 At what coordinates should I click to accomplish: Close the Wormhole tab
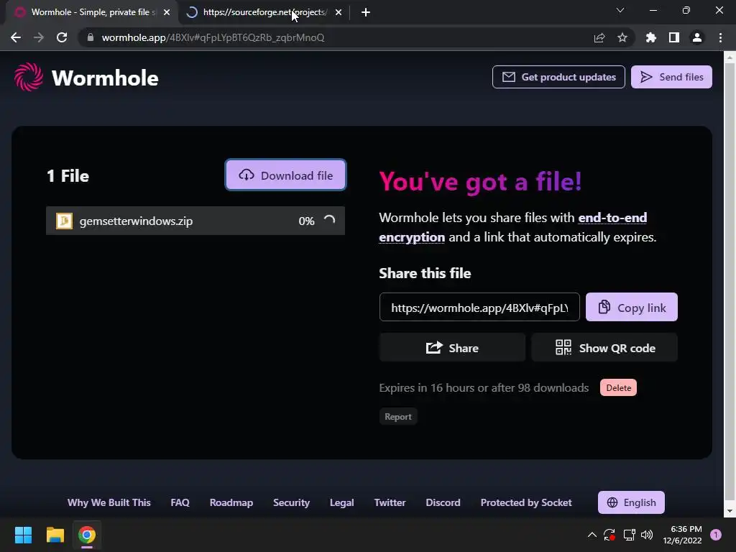pyautogui.click(x=167, y=13)
